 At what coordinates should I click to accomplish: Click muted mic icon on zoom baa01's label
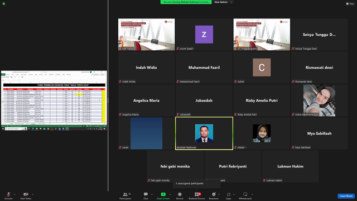[178, 49]
